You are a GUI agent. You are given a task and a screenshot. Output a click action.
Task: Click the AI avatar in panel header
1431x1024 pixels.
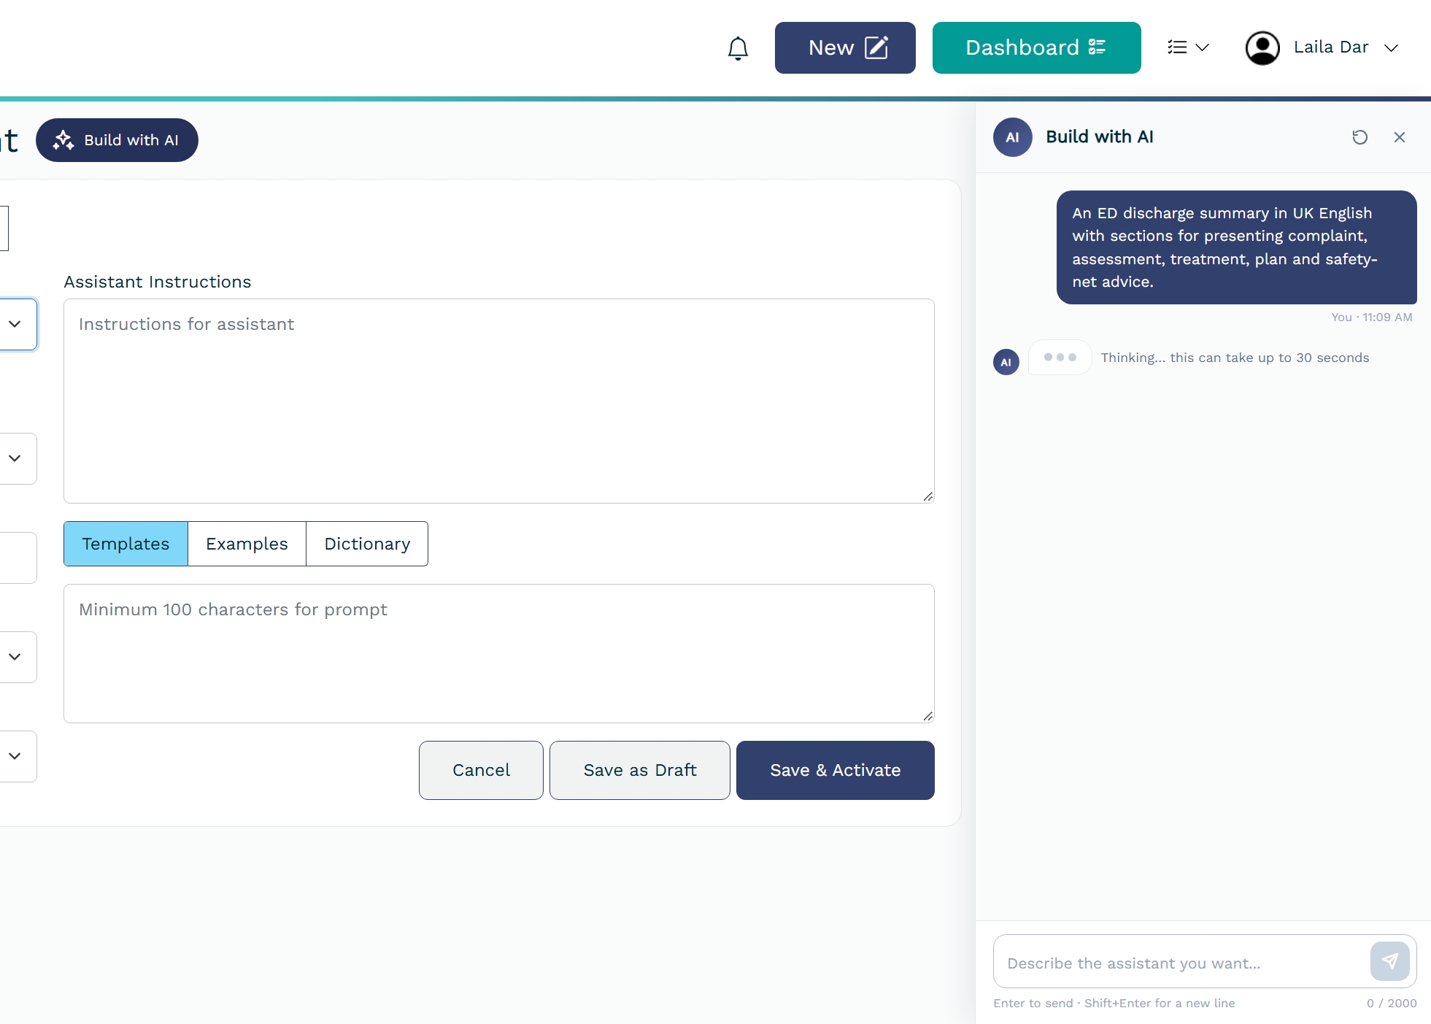click(1012, 137)
